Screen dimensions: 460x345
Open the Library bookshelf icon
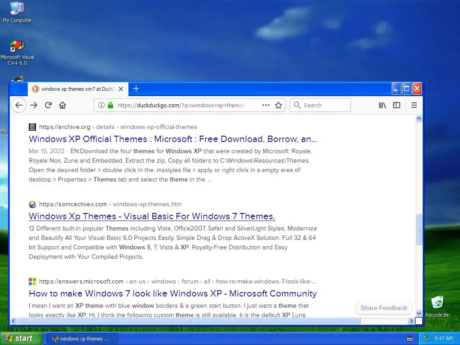(x=382, y=105)
